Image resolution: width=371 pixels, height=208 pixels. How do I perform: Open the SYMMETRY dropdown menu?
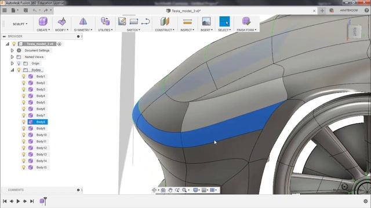coord(83,30)
